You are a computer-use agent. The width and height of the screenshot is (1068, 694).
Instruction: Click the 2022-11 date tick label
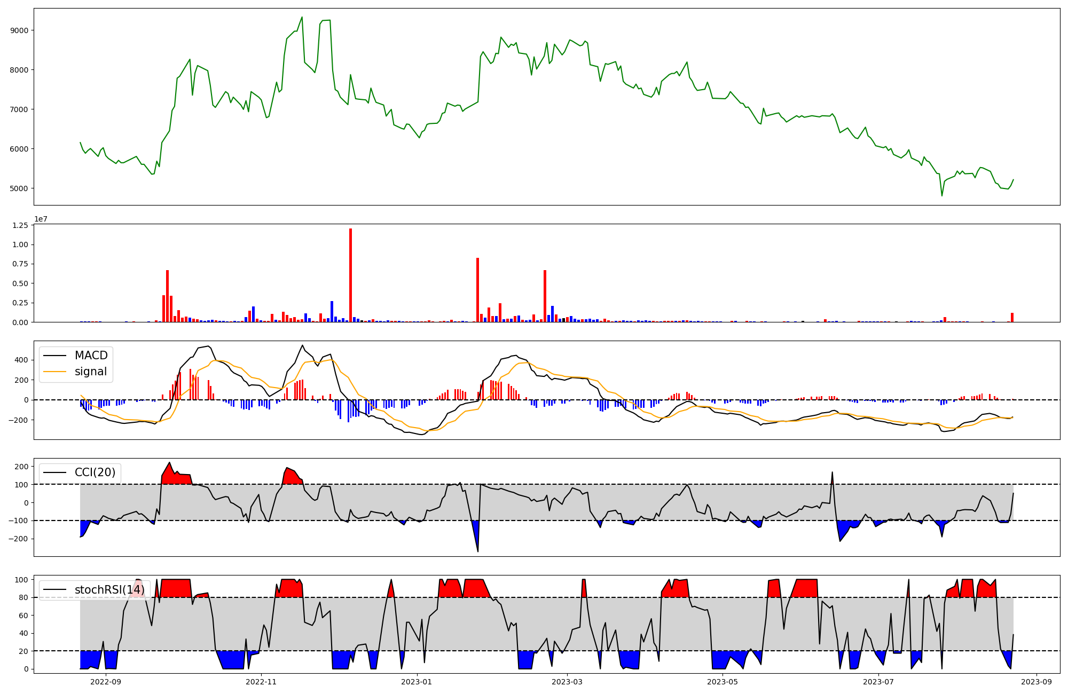point(261,682)
